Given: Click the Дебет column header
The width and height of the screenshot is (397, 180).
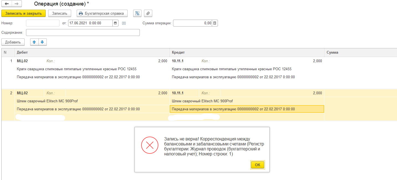Looking at the screenshot, I should click(x=91, y=52).
